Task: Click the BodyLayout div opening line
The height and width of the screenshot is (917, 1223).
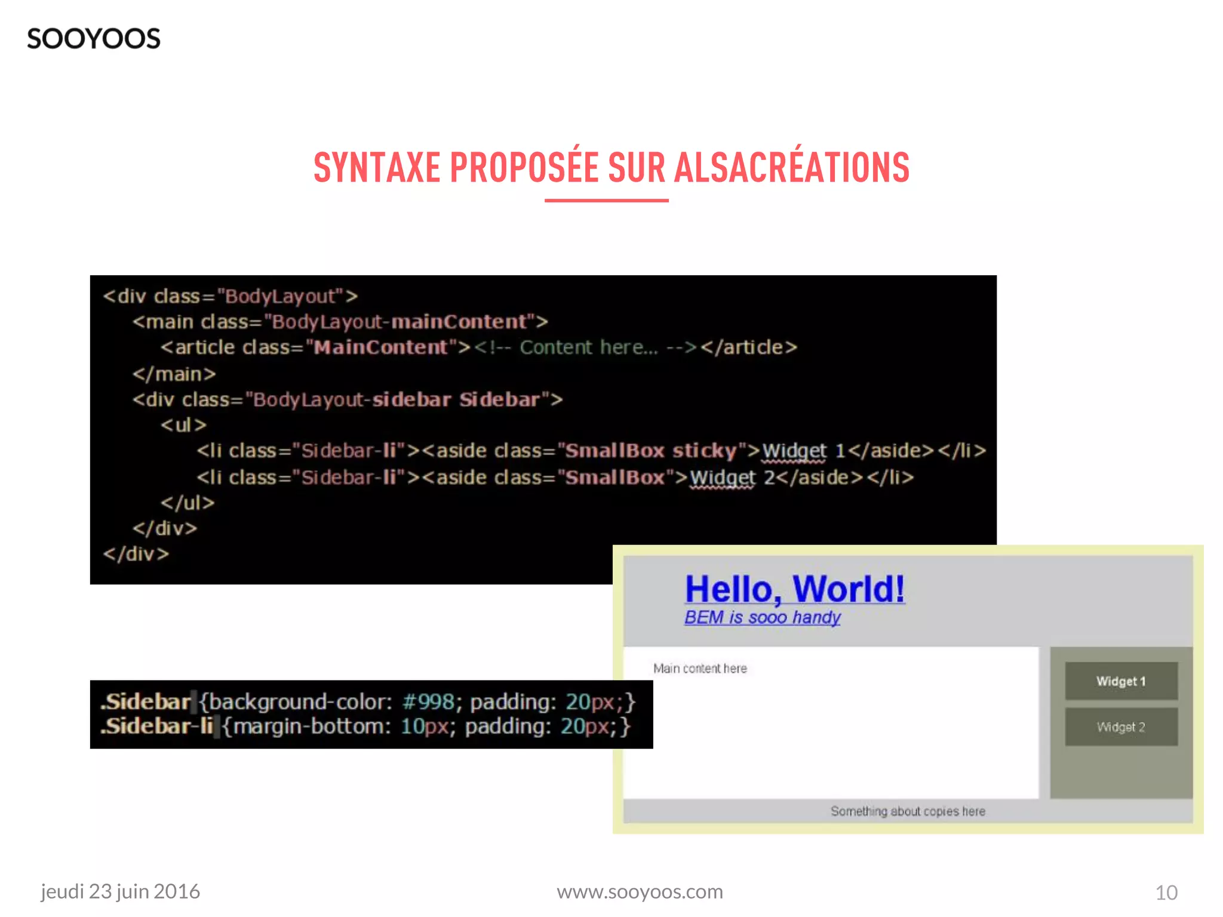Action: click(x=230, y=296)
